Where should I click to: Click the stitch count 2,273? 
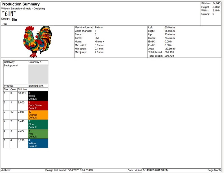(x=21, y=131)
